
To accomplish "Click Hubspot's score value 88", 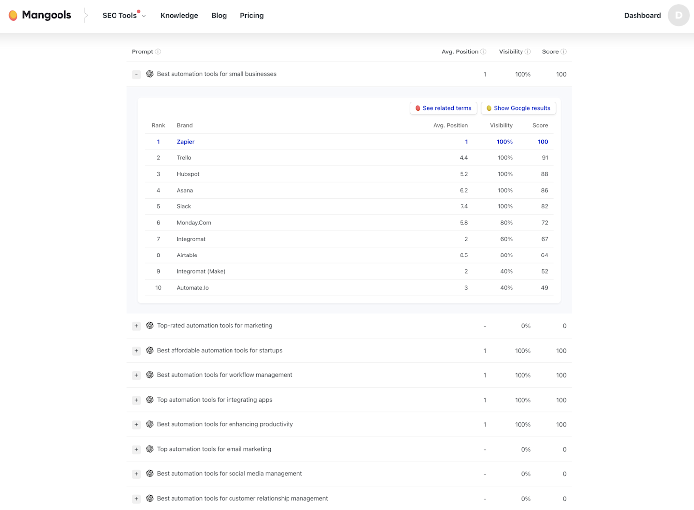I will point(544,174).
